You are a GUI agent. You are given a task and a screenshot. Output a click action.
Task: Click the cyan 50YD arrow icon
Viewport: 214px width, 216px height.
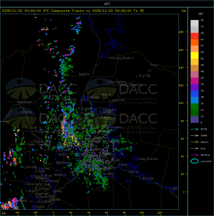click(194, 129)
